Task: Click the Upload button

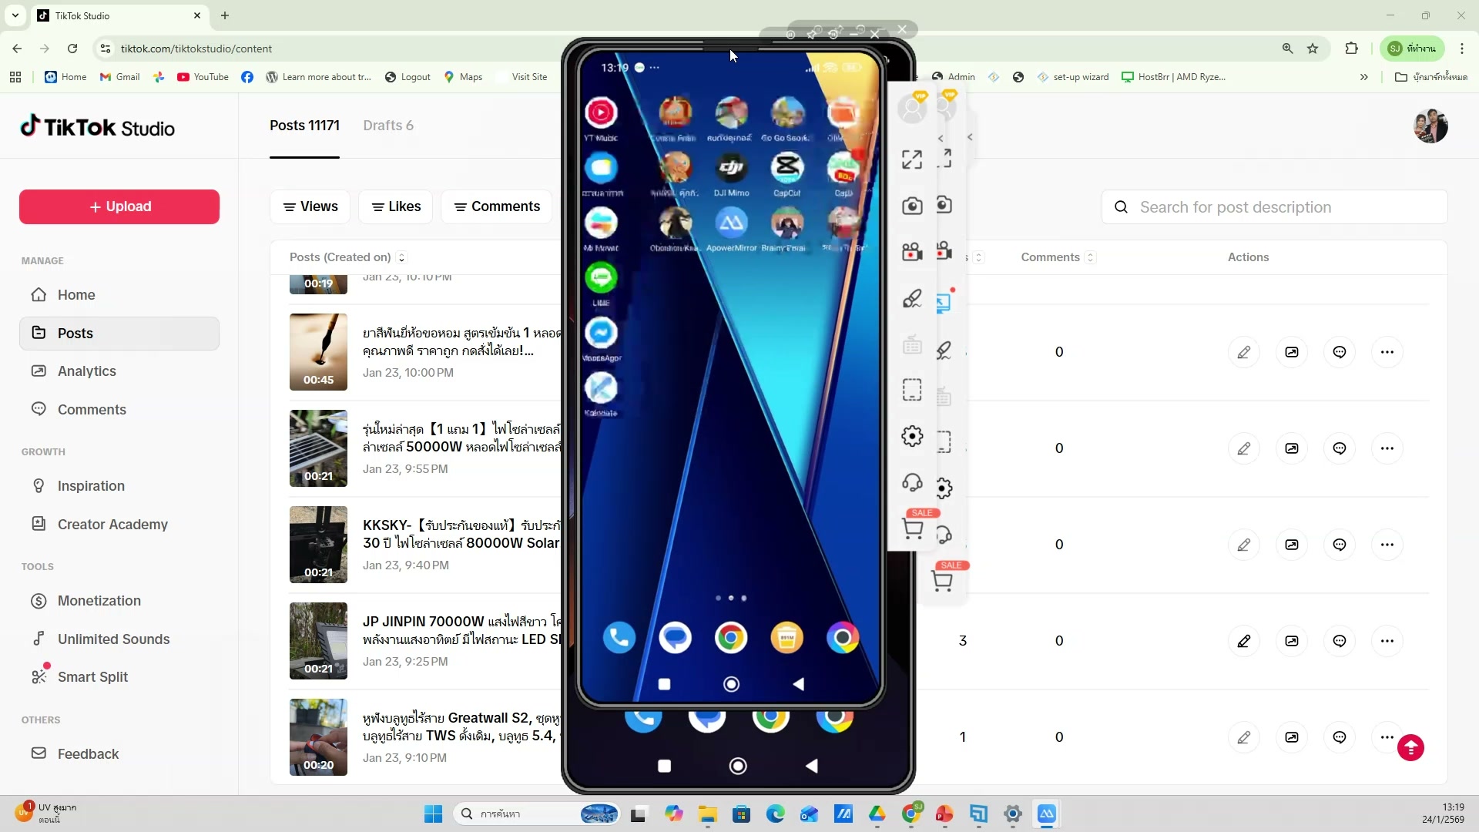Action: pyautogui.click(x=118, y=206)
